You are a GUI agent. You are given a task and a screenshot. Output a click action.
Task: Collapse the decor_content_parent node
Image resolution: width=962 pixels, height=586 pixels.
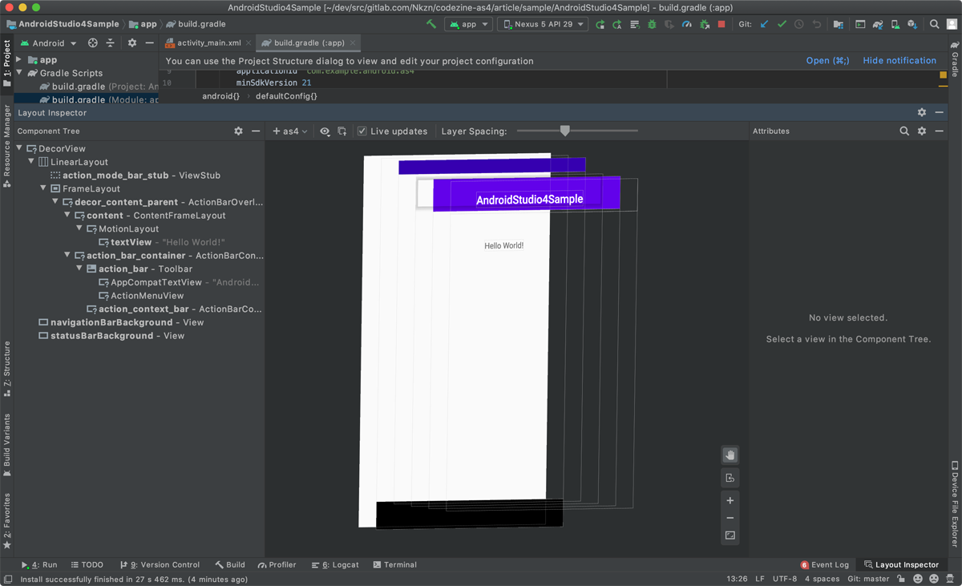(x=55, y=202)
